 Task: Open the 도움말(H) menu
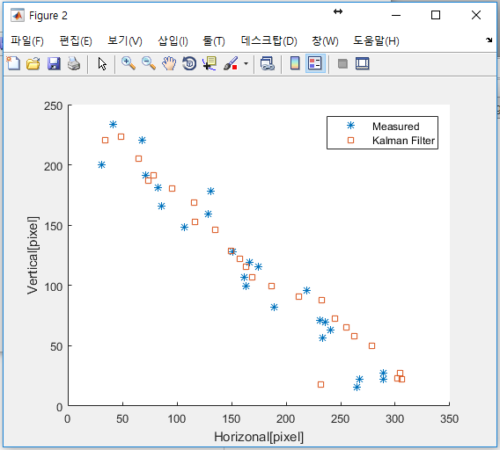coord(376,40)
